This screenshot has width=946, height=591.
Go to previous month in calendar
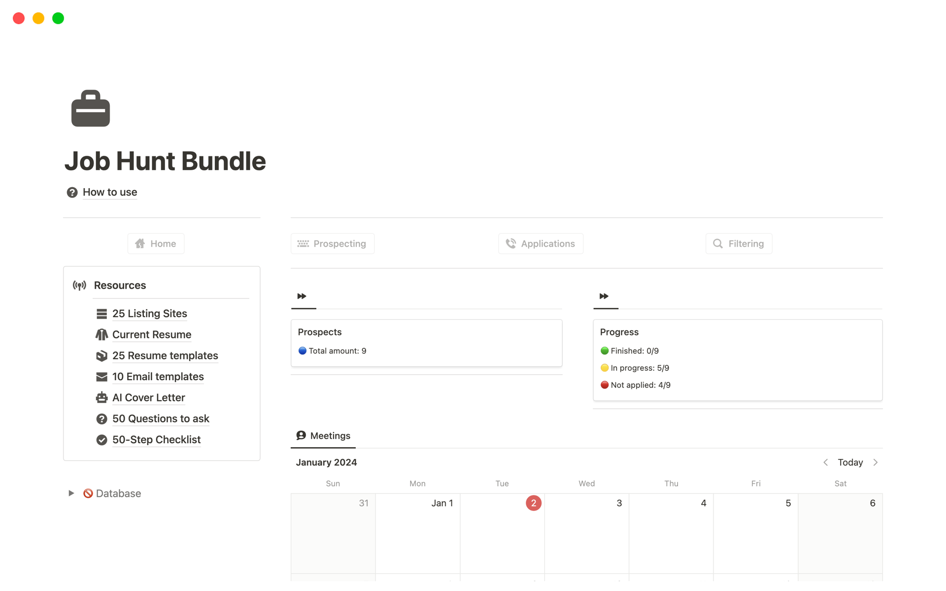826,462
